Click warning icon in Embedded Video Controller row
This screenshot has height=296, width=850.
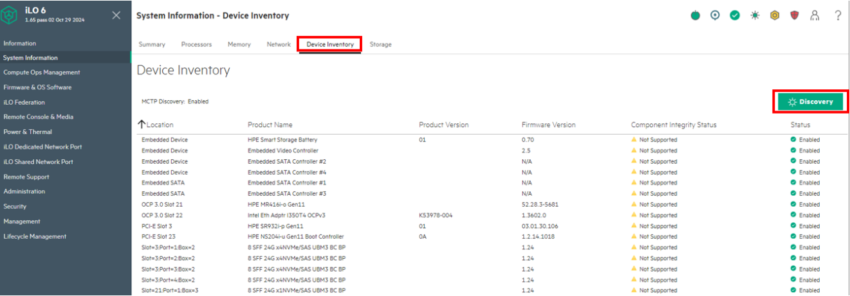[634, 150]
